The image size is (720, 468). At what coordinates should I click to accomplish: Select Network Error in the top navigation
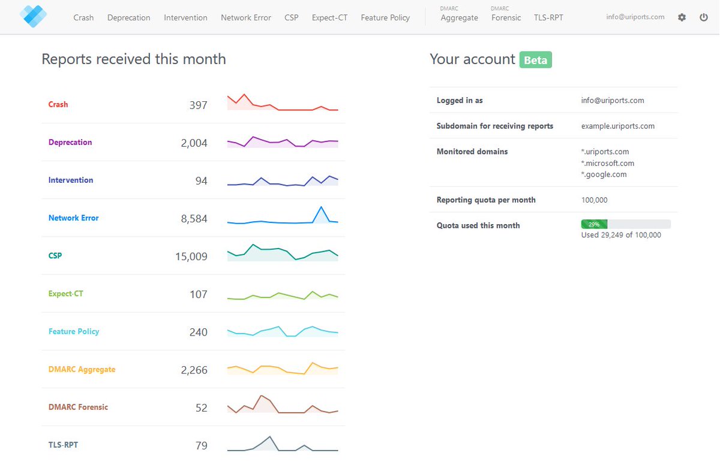coord(246,17)
